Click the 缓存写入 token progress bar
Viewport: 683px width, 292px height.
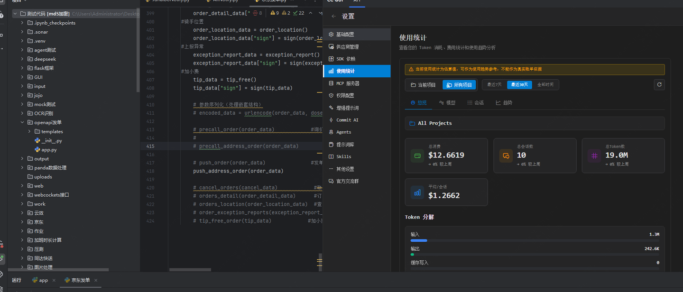pyautogui.click(x=535, y=268)
